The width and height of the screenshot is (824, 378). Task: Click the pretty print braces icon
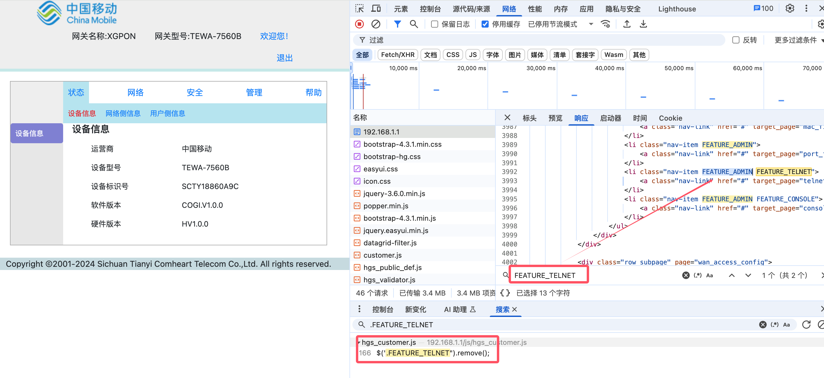pyautogui.click(x=505, y=293)
